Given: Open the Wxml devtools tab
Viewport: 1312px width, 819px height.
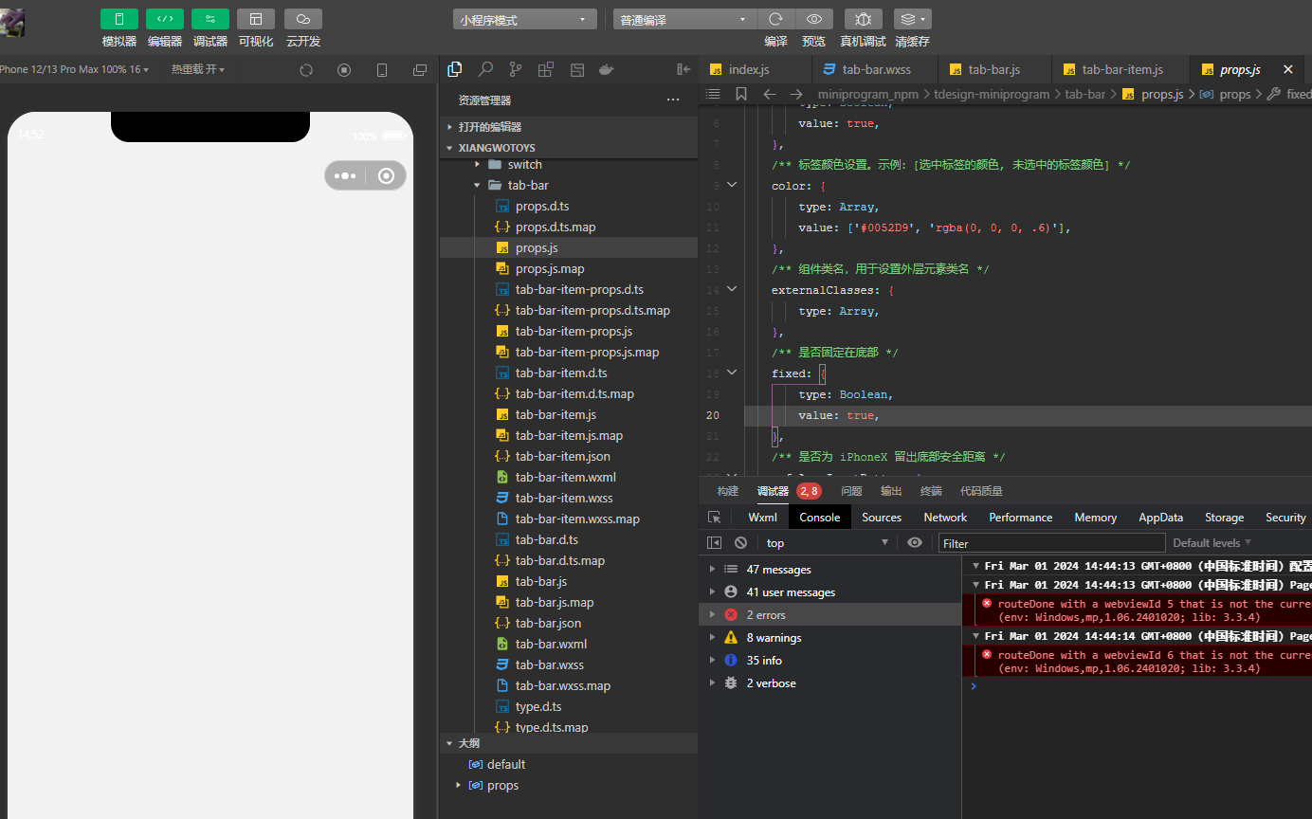Looking at the screenshot, I should click(x=762, y=518).
